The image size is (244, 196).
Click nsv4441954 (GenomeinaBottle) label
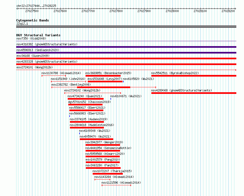coord(108,148)
